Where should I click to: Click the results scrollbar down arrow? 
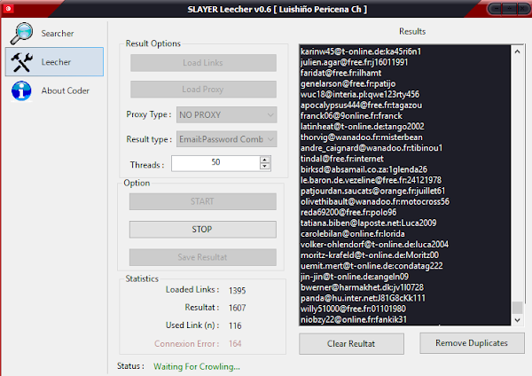coord(517,319)
